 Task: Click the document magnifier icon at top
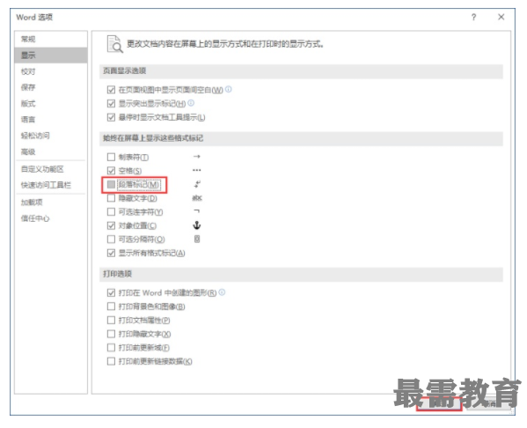114,44
